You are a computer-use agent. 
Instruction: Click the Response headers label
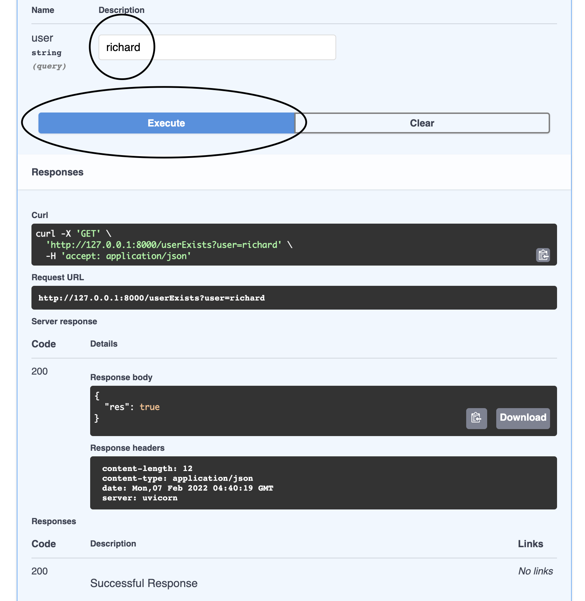click(x=127, y=448)
